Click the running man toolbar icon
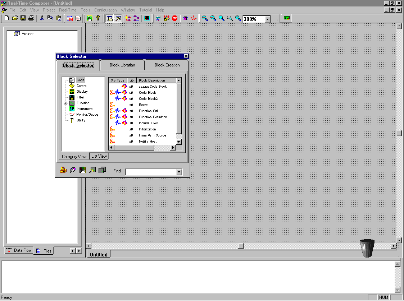The height and width of the screenshot is (301, 404). coord(158,18)
